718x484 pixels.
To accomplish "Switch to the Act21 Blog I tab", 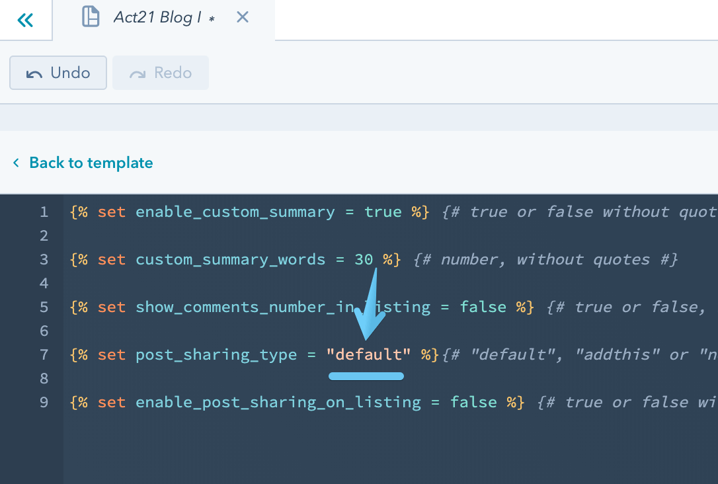I will pos(160,17).
